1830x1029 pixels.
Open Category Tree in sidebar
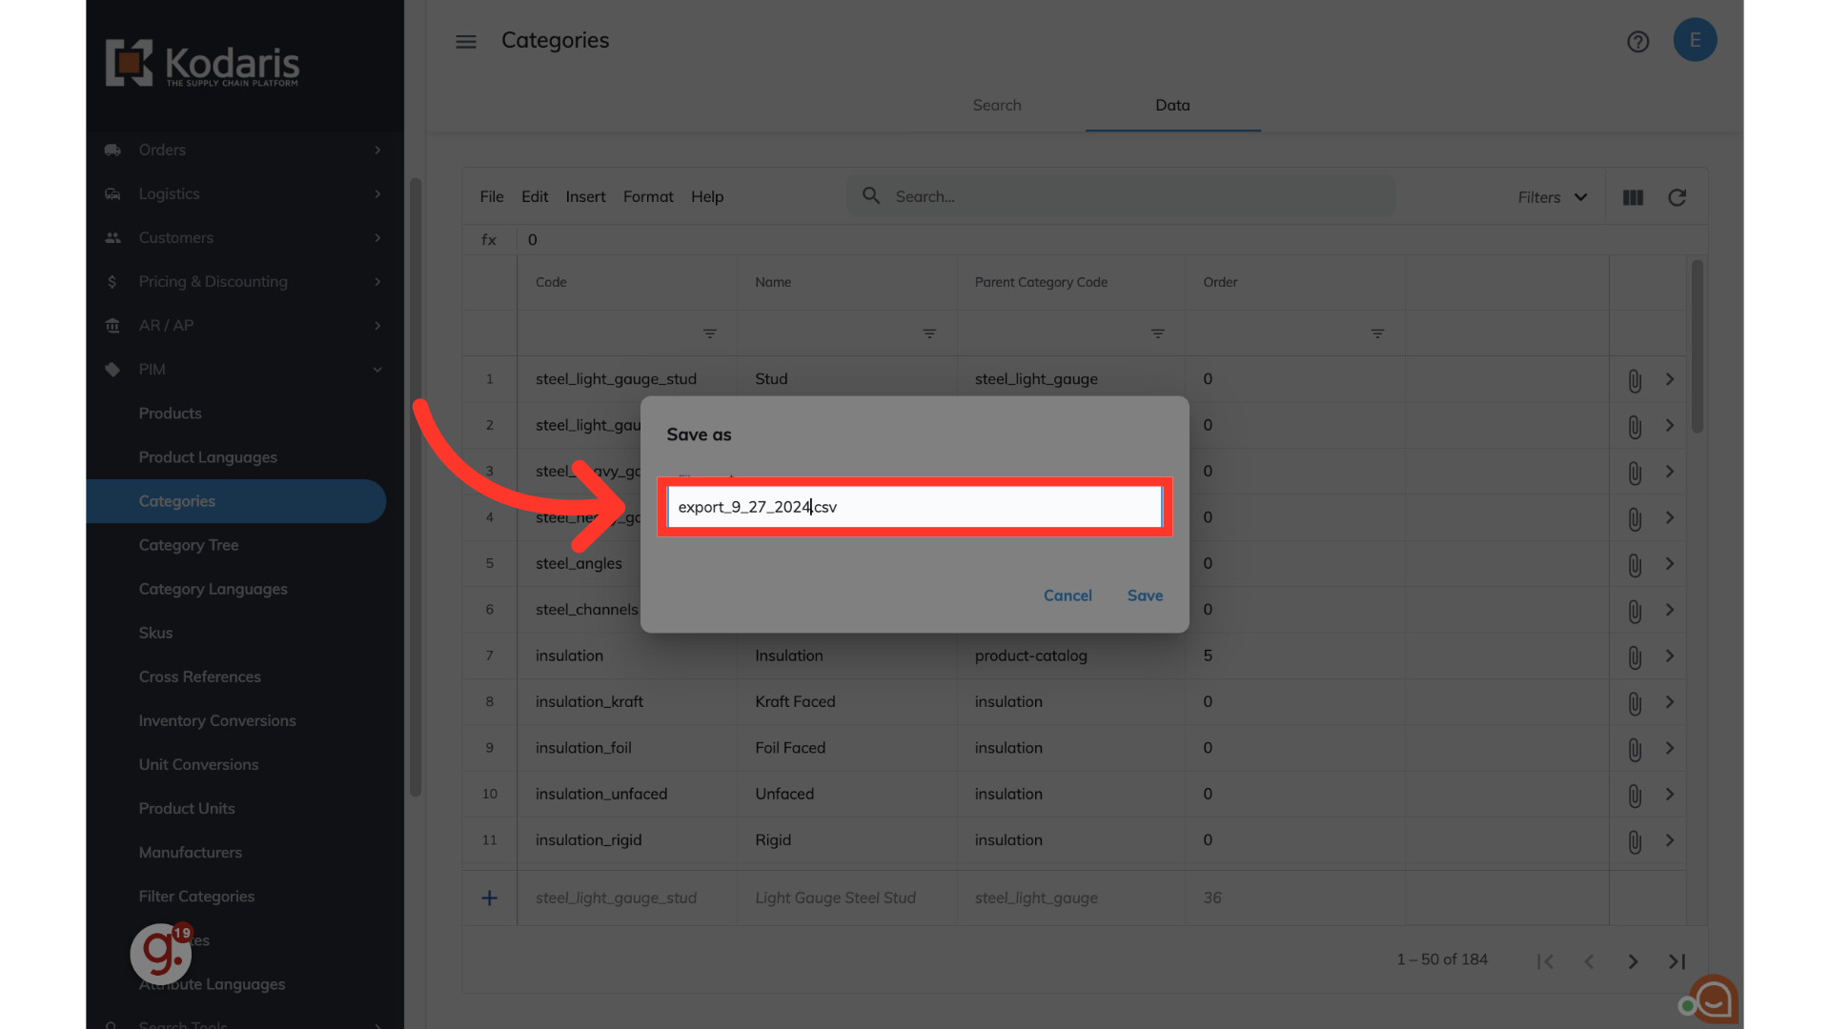[x=189, y=545]
